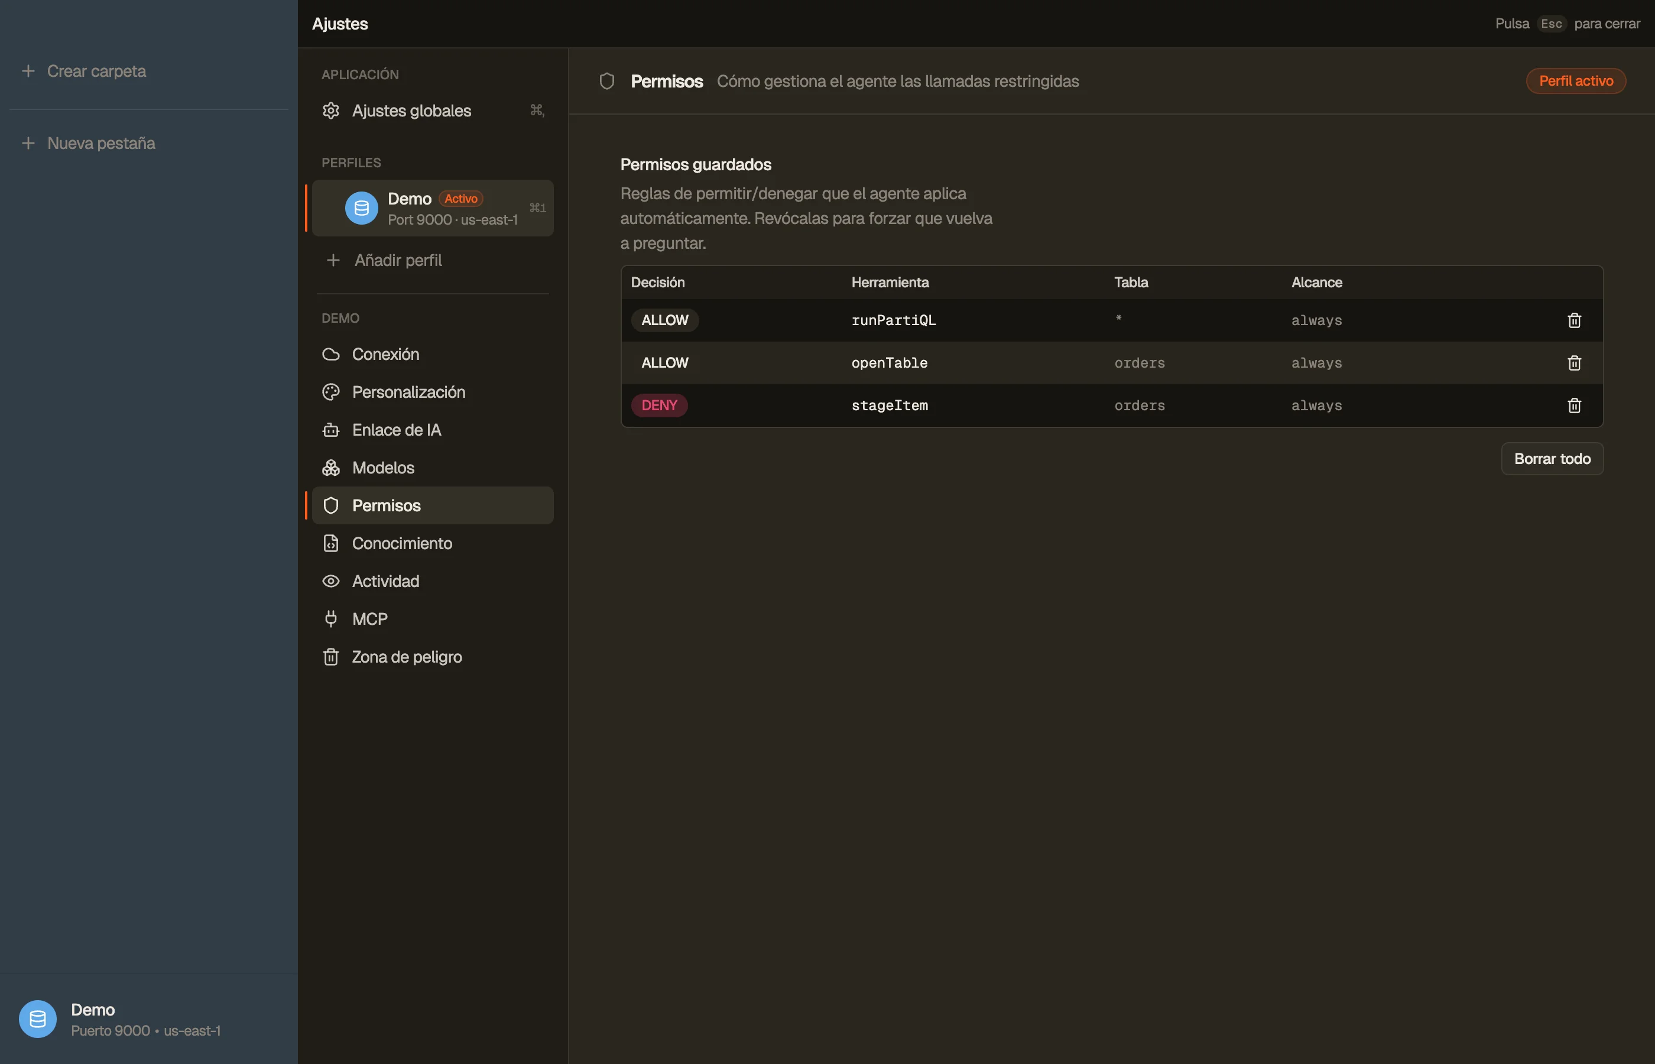Click the Permisos shield icon in sidebar
This screenshot has width=1655, height=1064.
click(331, 506)
